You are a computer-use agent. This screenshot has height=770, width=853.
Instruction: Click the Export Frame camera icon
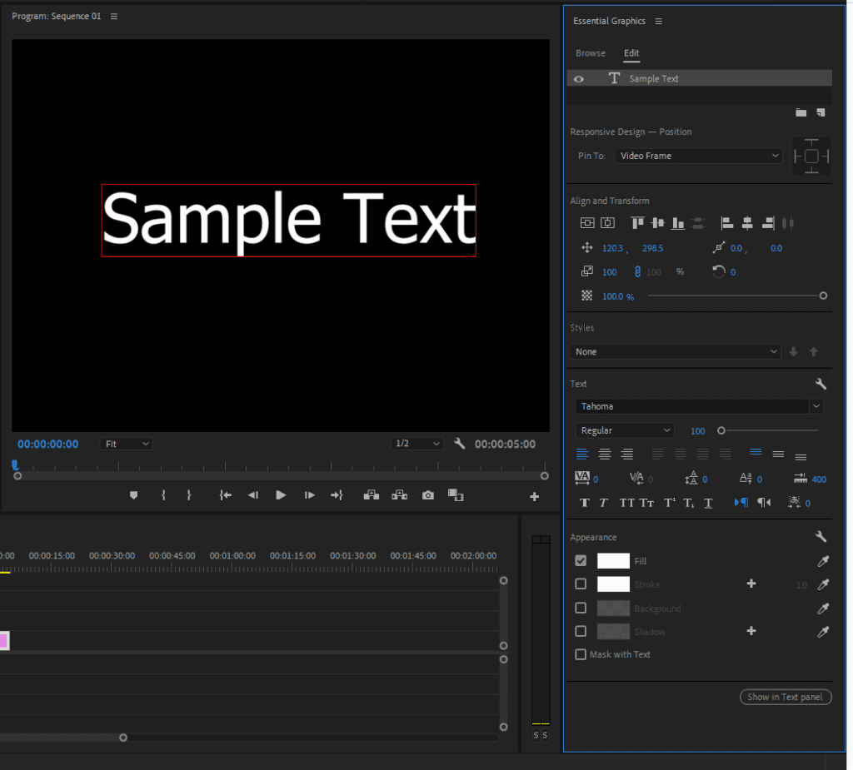pyautogui.click(x=427, y=495)
